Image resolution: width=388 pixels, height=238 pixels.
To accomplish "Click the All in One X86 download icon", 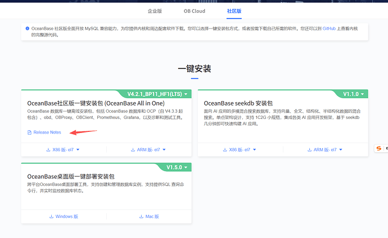I will (48, 150).
